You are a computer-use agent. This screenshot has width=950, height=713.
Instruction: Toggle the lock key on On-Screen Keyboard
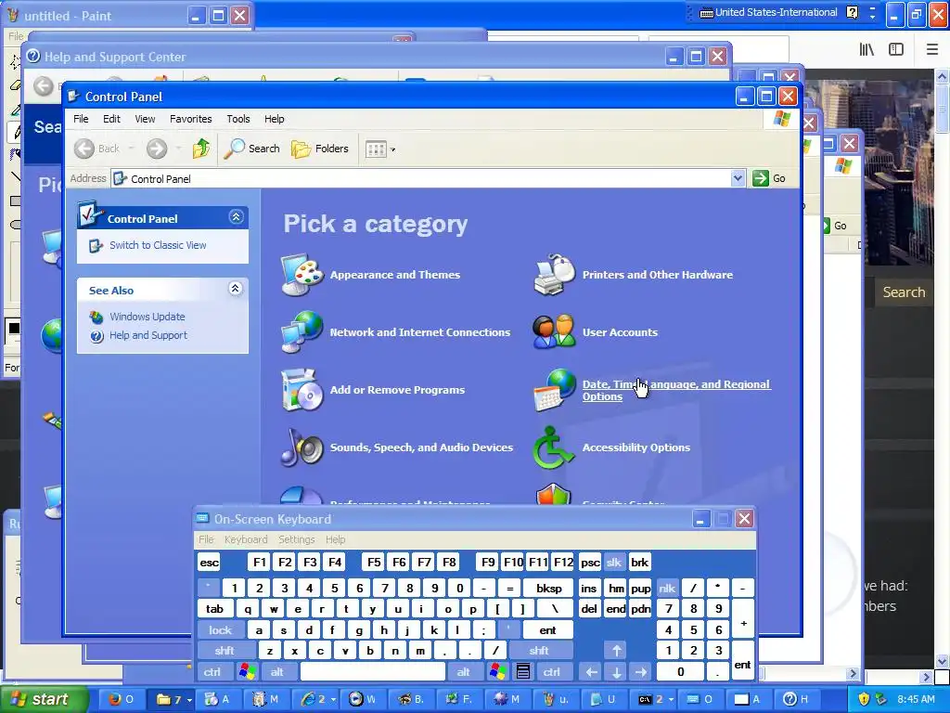point(221,630)
